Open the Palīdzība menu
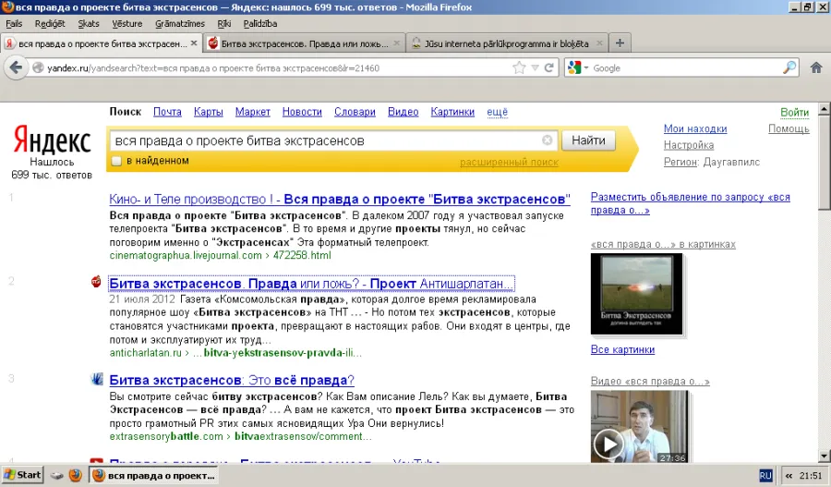 [x=260, y=23]
